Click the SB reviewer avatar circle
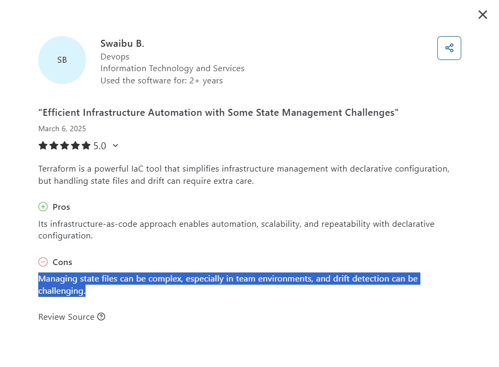The image size is (499, 367). tap(62, 60)
